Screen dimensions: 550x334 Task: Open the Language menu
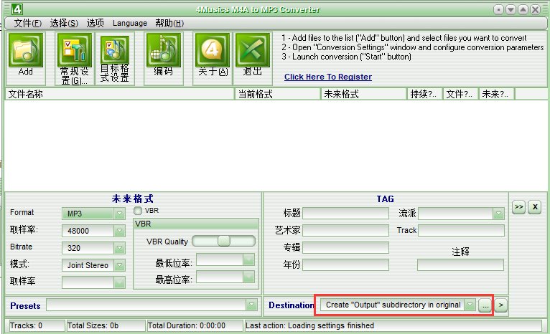pyautogui.click(x=130, y=23)
